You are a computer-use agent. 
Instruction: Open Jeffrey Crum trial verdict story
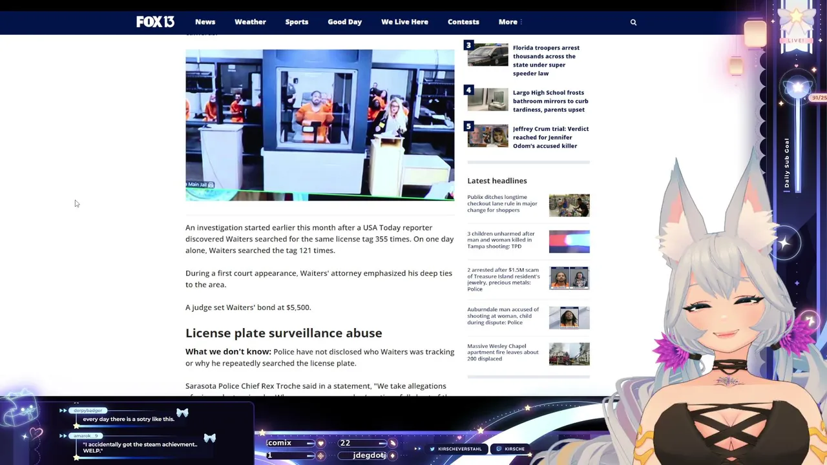[x=550, y=137]
